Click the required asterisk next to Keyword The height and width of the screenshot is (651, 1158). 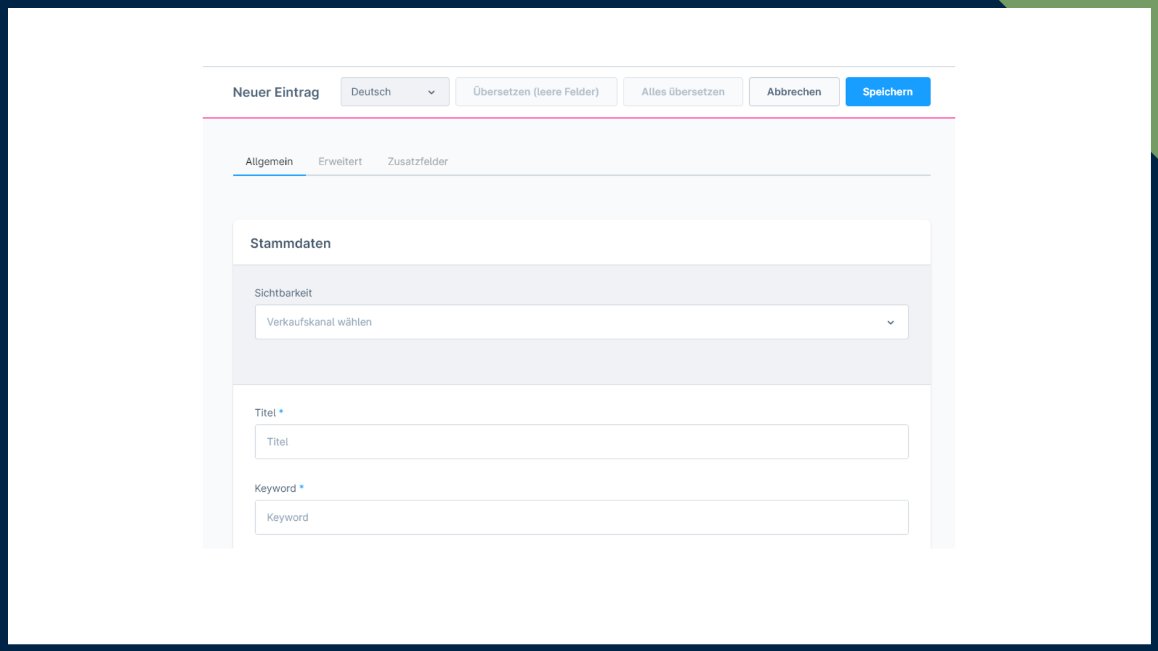[302, 487]
